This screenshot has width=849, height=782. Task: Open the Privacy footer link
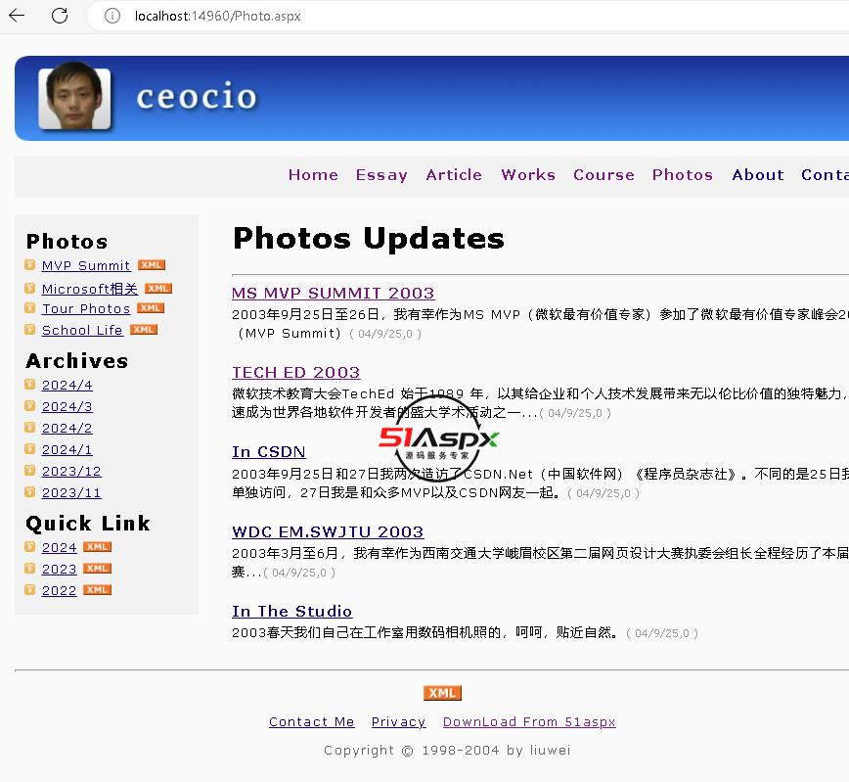coord(398,722)
